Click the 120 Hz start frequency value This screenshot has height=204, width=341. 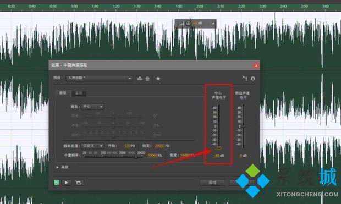[x=130, y=146]
